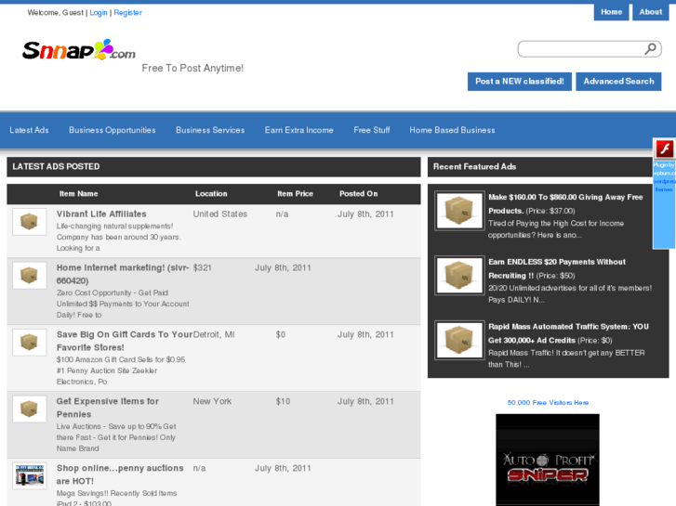Click 50,000 Free Visitors Here link
Screen dimensions: 676x506
(548, 403)
